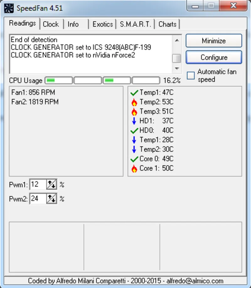Click the log scrollbar thumb
Image resolution: width=251 pixels, height=288 pixels.
point(177,58)
